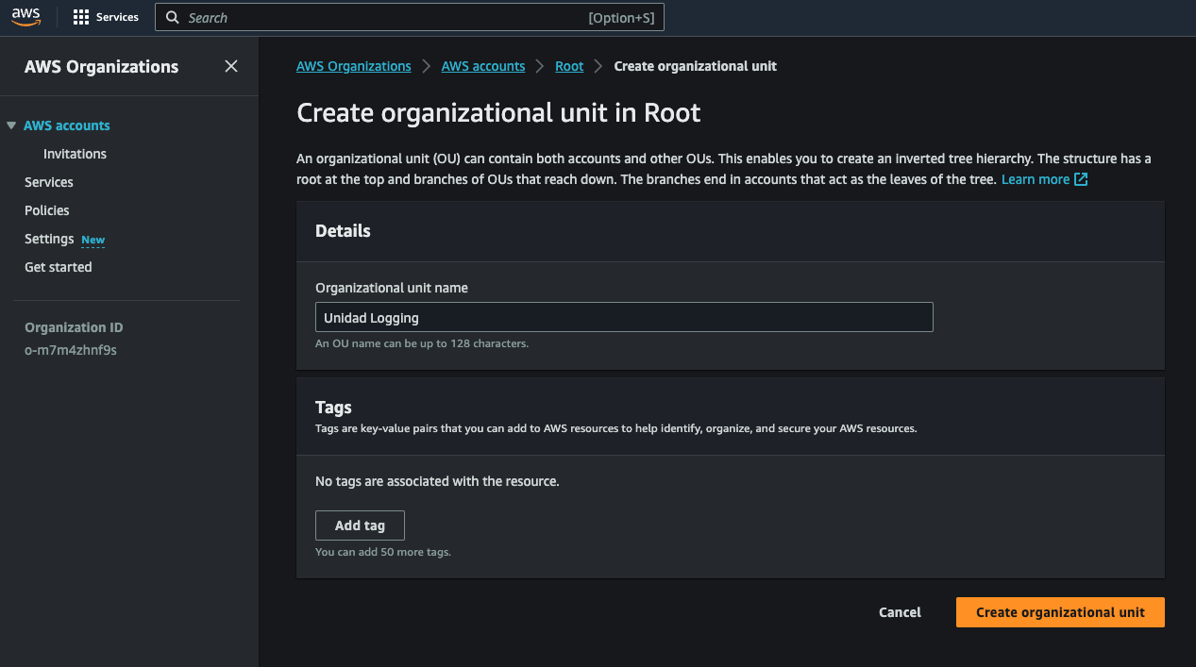
Task: Open Services sidebar menu item
Action: coord(48,182)
